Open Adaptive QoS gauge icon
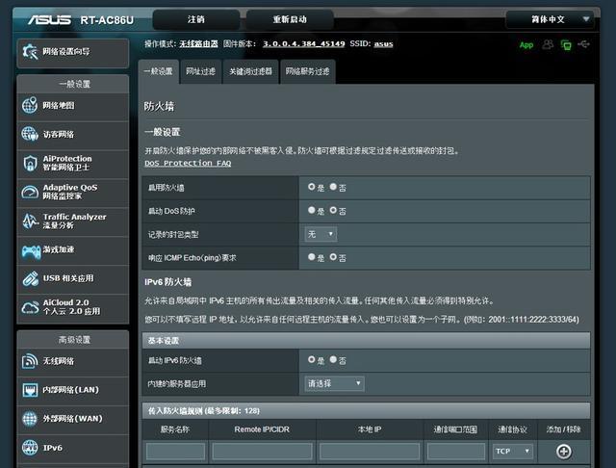The image size is (616, 468). click(x=30, y=192)
